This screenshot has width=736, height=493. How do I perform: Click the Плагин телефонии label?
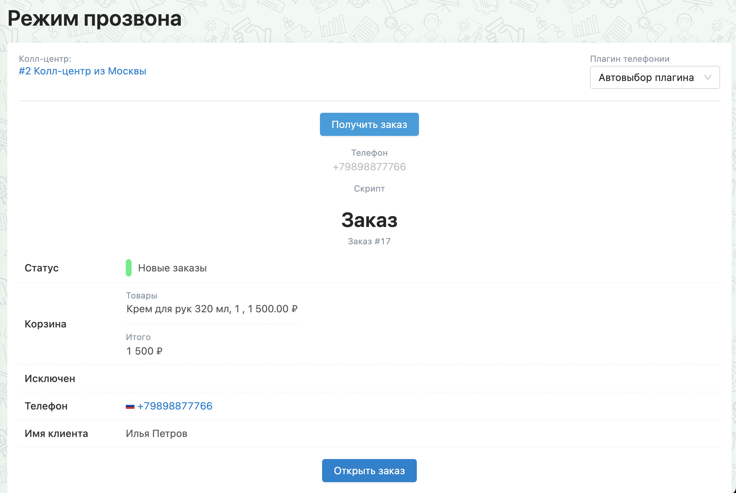tap(630, 59)
